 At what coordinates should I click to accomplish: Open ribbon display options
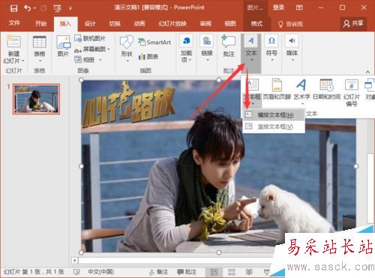point(299,8)
